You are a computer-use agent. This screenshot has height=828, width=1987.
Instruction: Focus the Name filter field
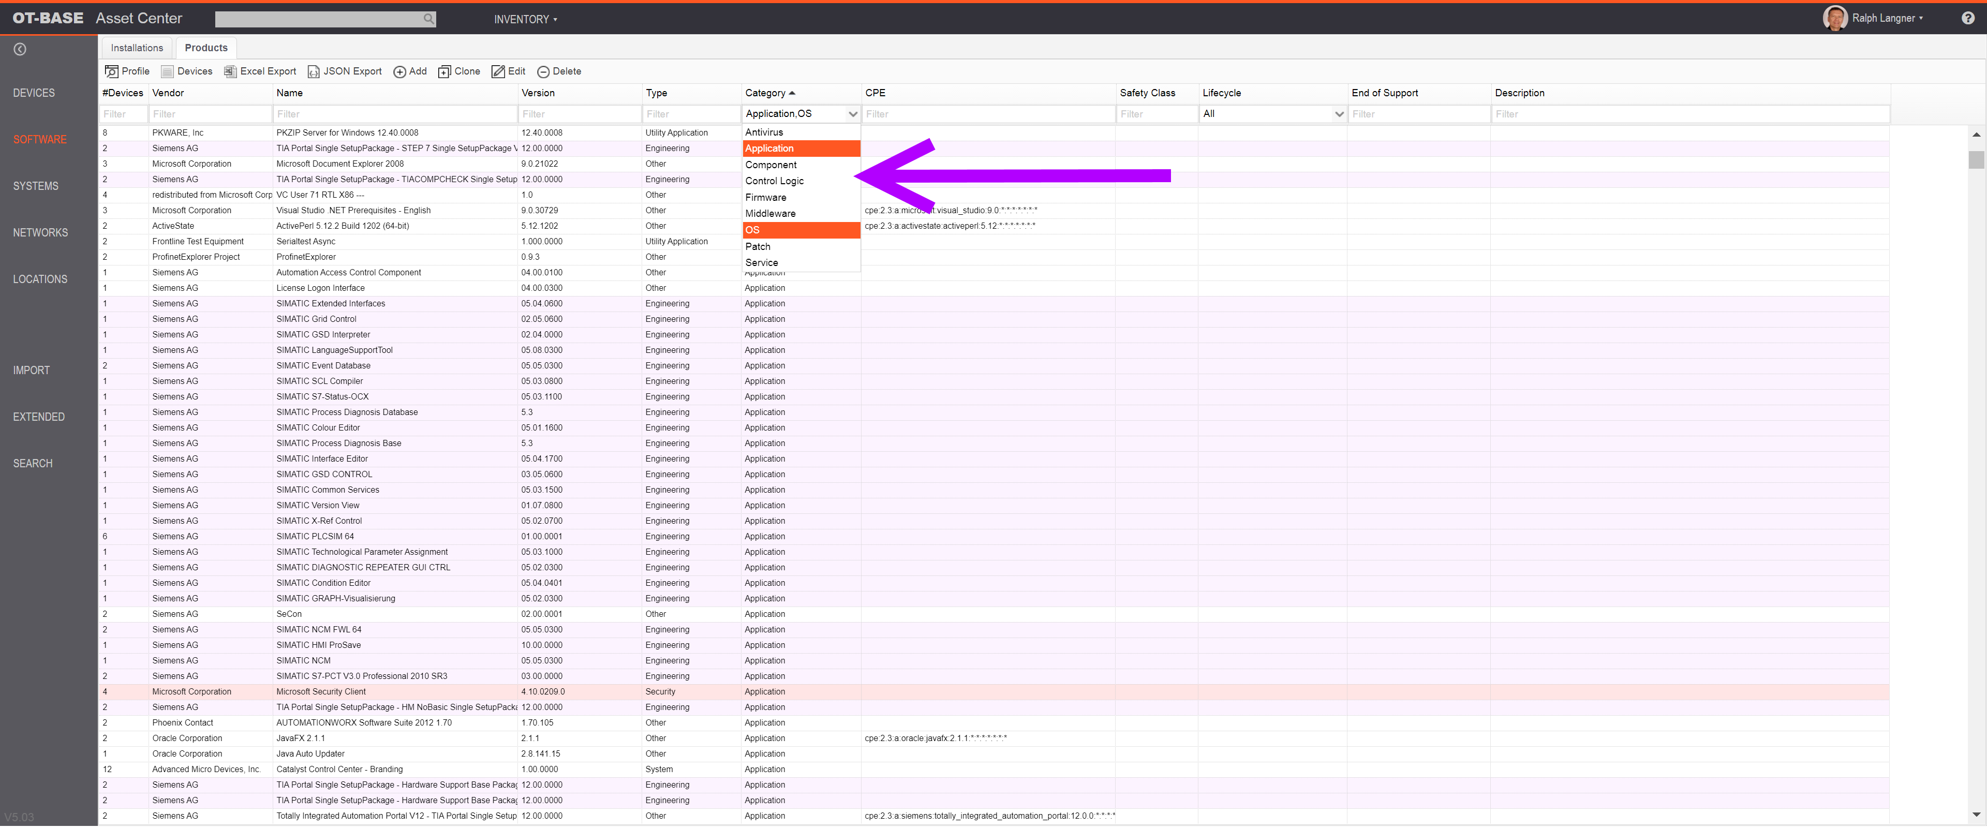[395, 114]
